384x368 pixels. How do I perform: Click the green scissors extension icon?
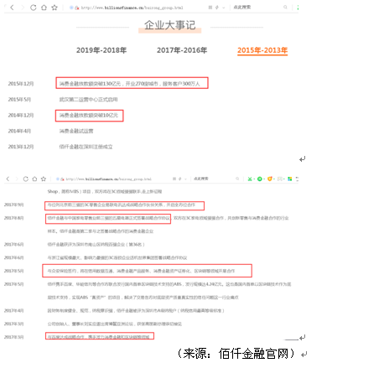coord(250,179)
